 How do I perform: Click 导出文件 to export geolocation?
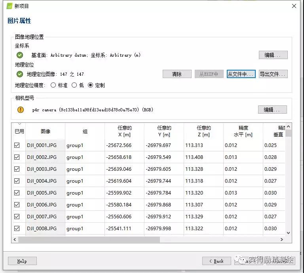coord(273,74)
